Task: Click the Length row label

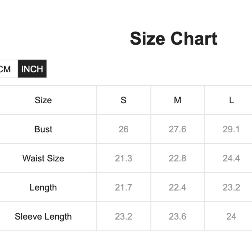Action: (43, 187)
